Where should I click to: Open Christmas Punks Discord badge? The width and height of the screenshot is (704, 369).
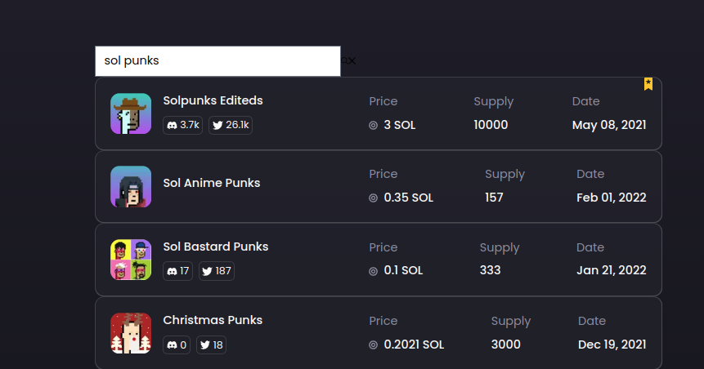(177, 345)
